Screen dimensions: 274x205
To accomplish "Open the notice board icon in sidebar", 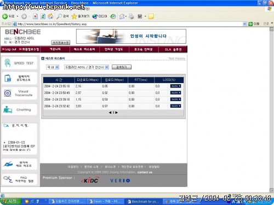I will (6, 125).
